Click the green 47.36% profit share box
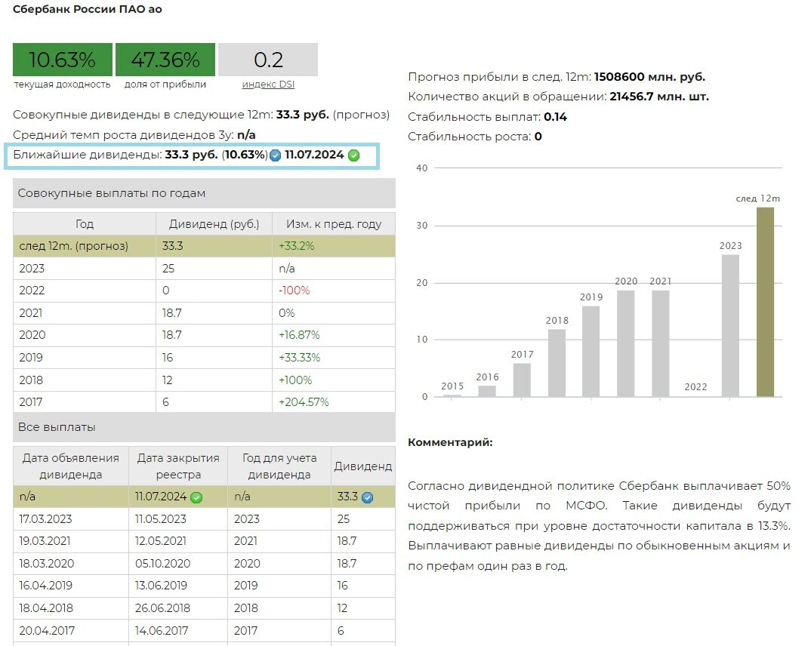 pos(165,60)
